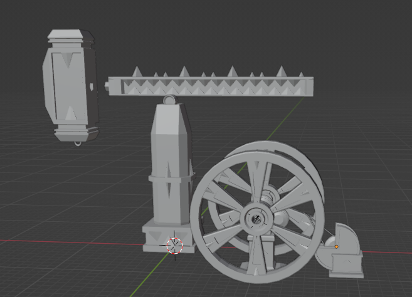The width and height of the screenshot is (412, 297).
Task: Click the front wheel's center hub
Action: coord(256,218)
